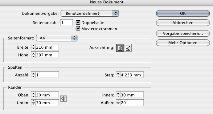Uncheck the Doppelseite checkbox
213x114 pixels.
[x=78, y=22]
